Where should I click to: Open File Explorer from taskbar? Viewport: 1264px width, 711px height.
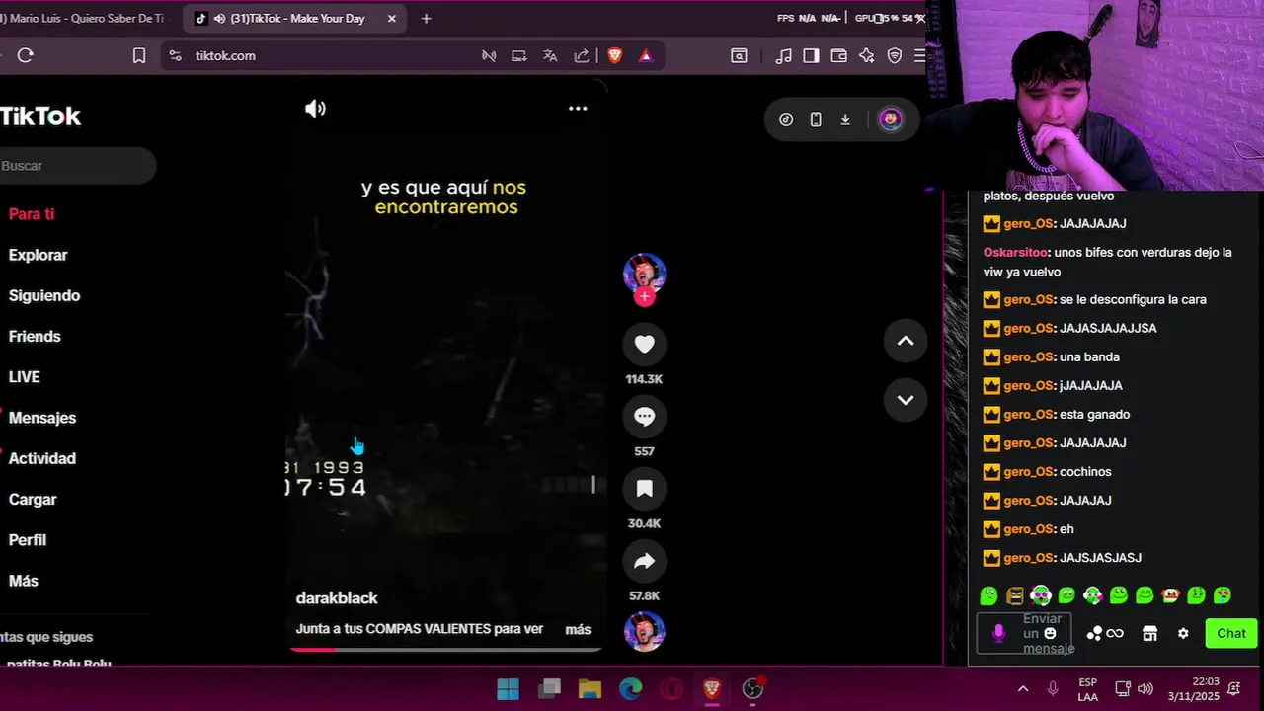pyautogui.click(x=590, y=688)
